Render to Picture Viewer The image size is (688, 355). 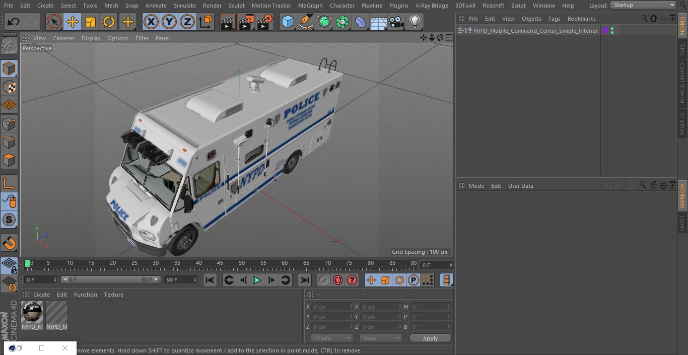pyautogui.click(x=246, y=22)
